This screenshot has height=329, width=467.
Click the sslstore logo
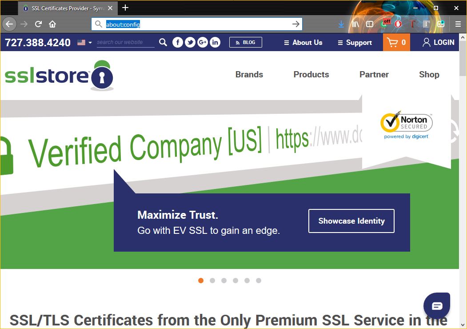pos(59,76)
